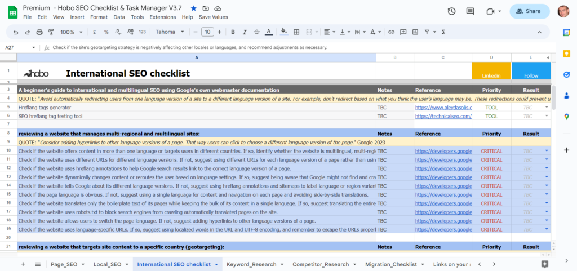The width and height of the screenshot is (577, 271).
Task: Start a Meet call camera icon
Action: point(490,11)
